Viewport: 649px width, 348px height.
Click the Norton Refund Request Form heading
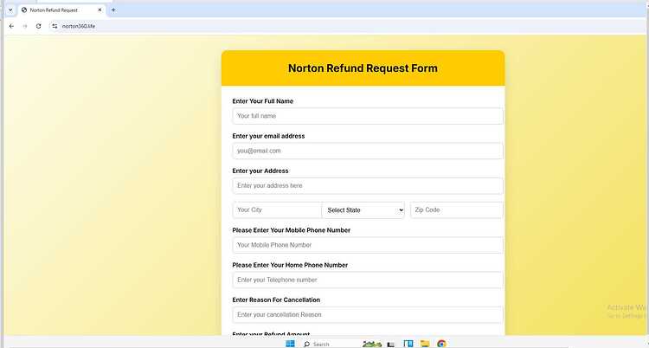click(363, 68)
